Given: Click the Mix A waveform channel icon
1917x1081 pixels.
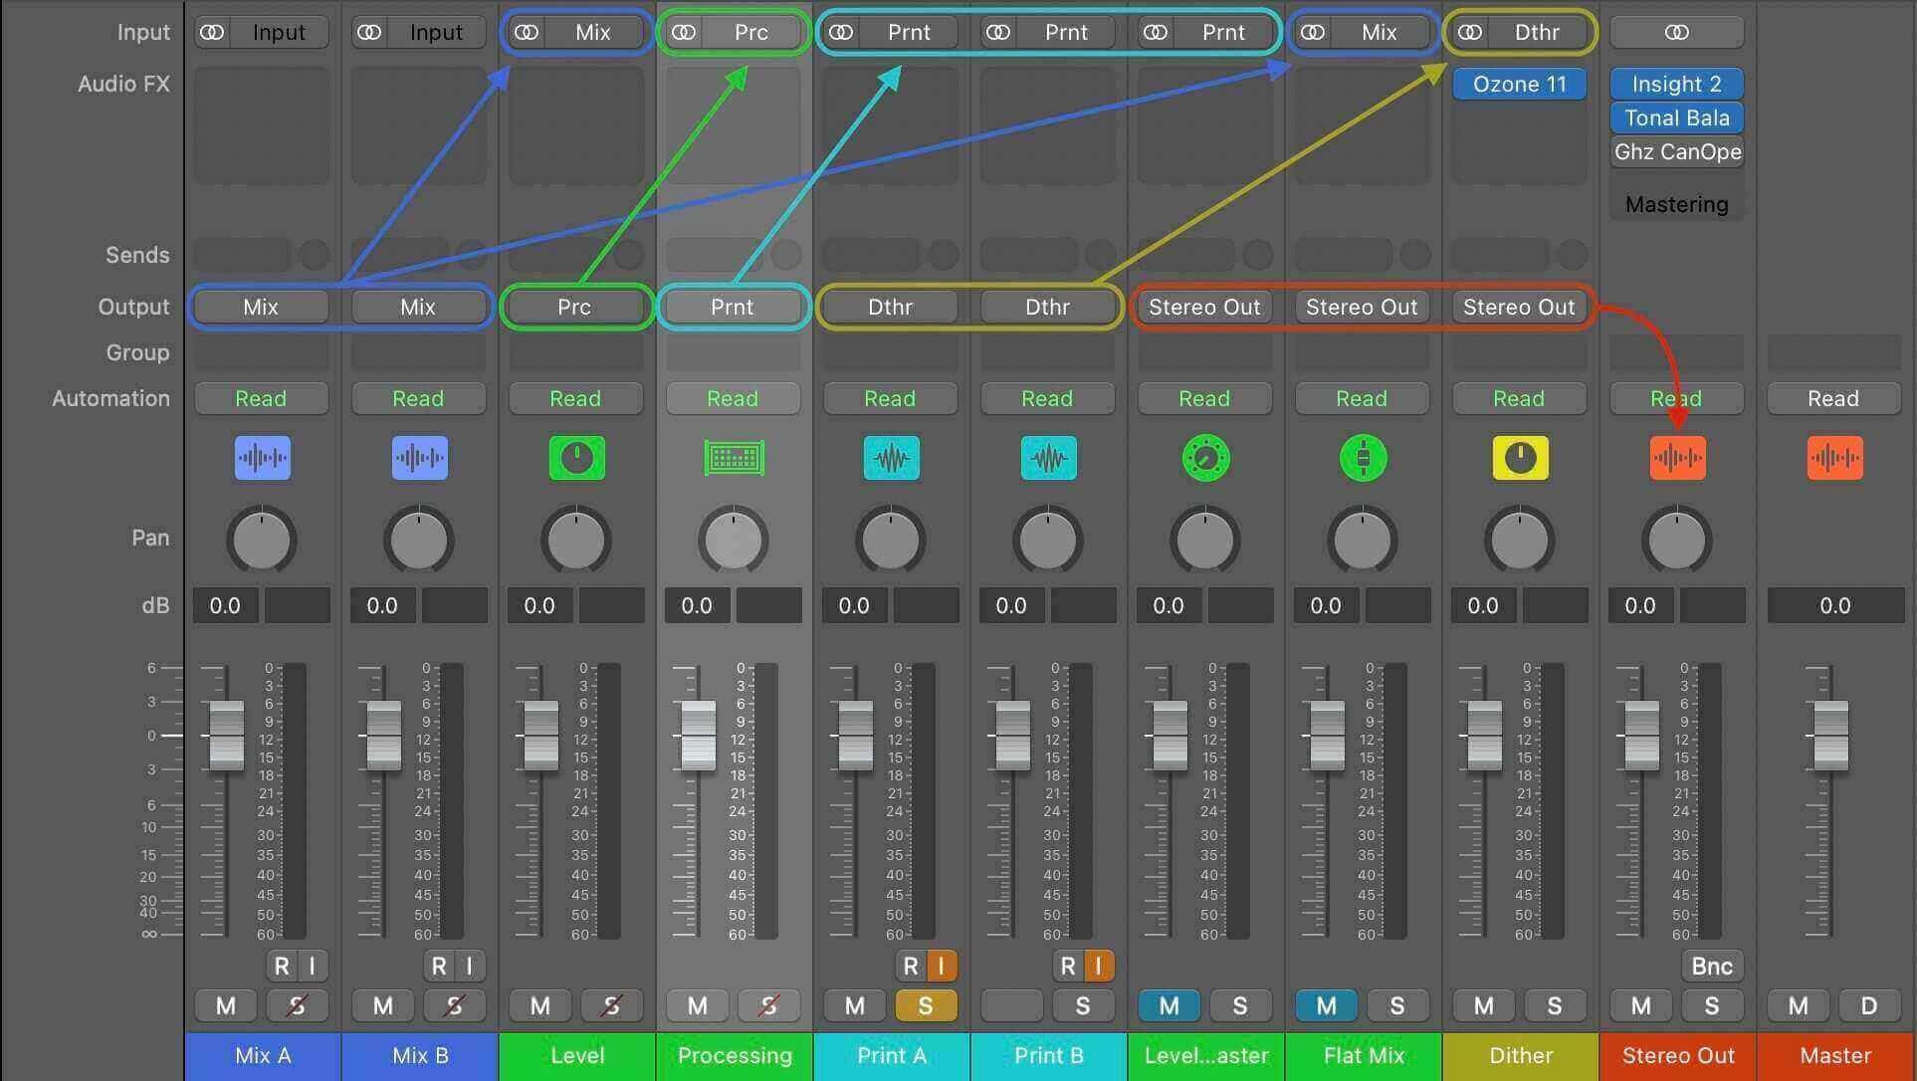Looking at the screenshot, I should click(x=262, y=458).
